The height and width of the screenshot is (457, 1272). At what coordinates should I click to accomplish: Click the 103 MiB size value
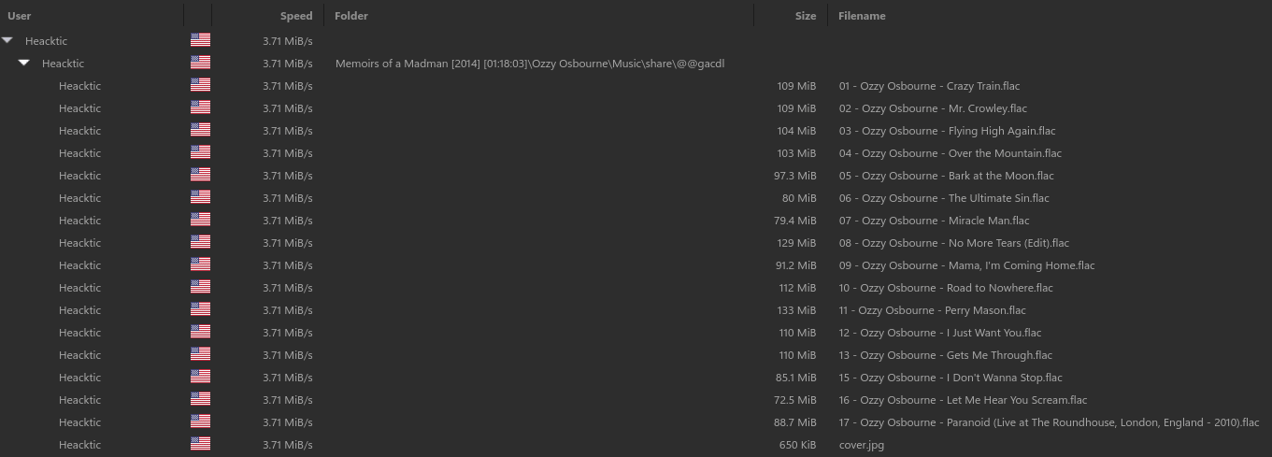[x=796, y=153]
